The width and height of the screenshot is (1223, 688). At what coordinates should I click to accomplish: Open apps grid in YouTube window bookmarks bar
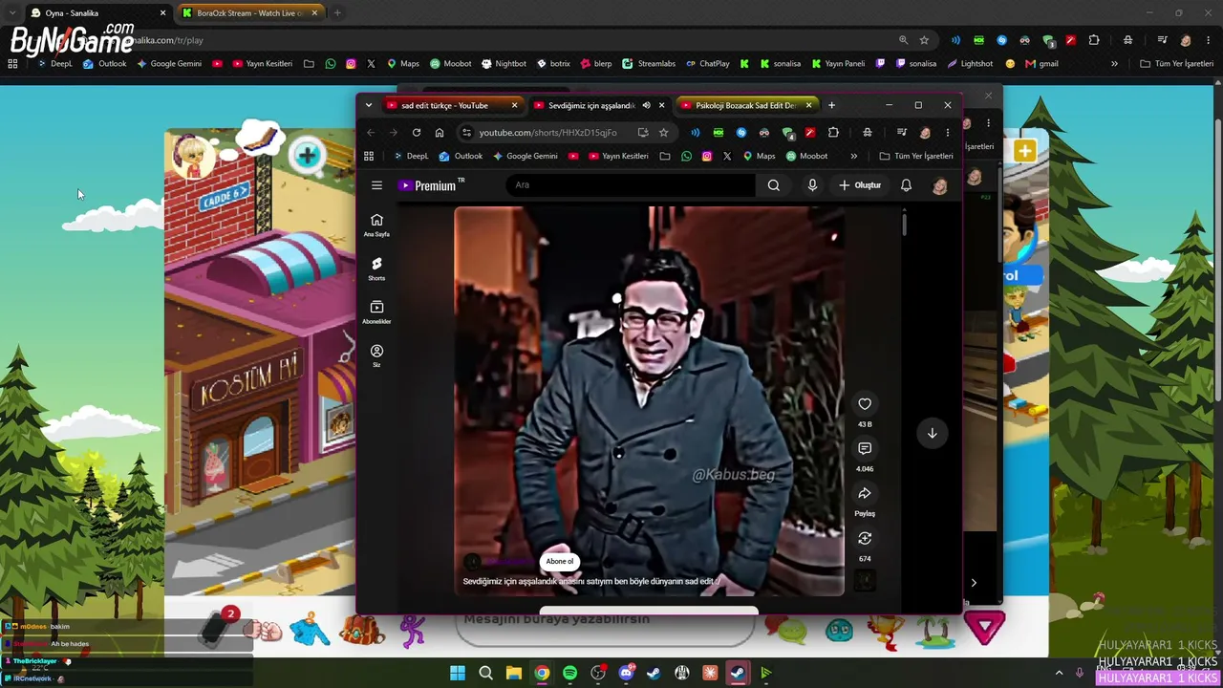pyautogui.click(x=369, y=156)
